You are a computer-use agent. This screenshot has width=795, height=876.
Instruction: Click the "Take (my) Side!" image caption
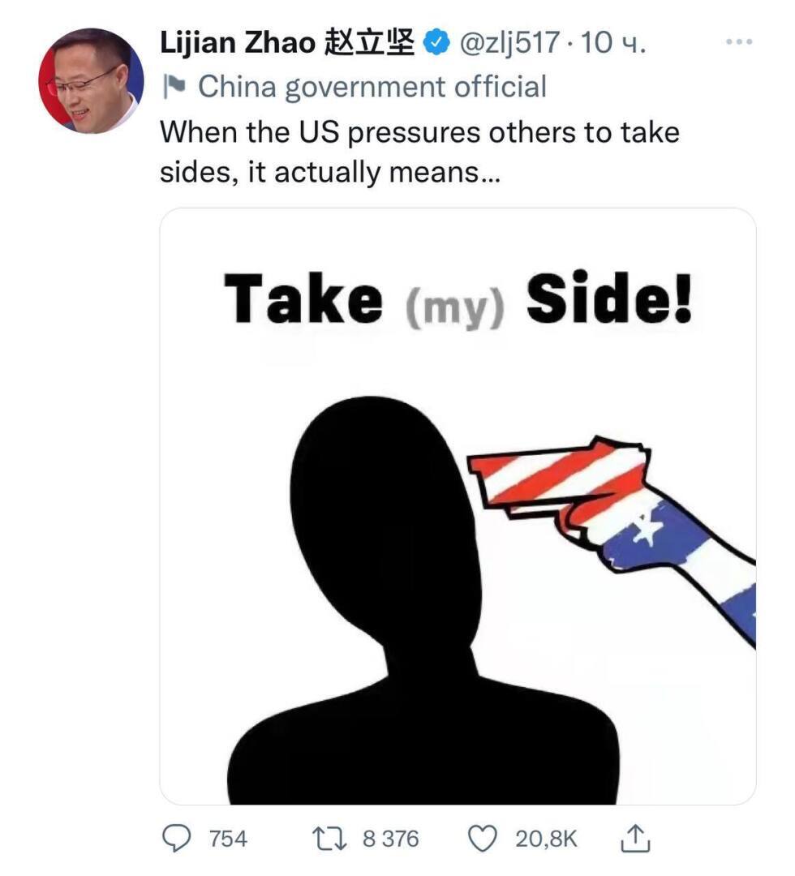[458, 299]
